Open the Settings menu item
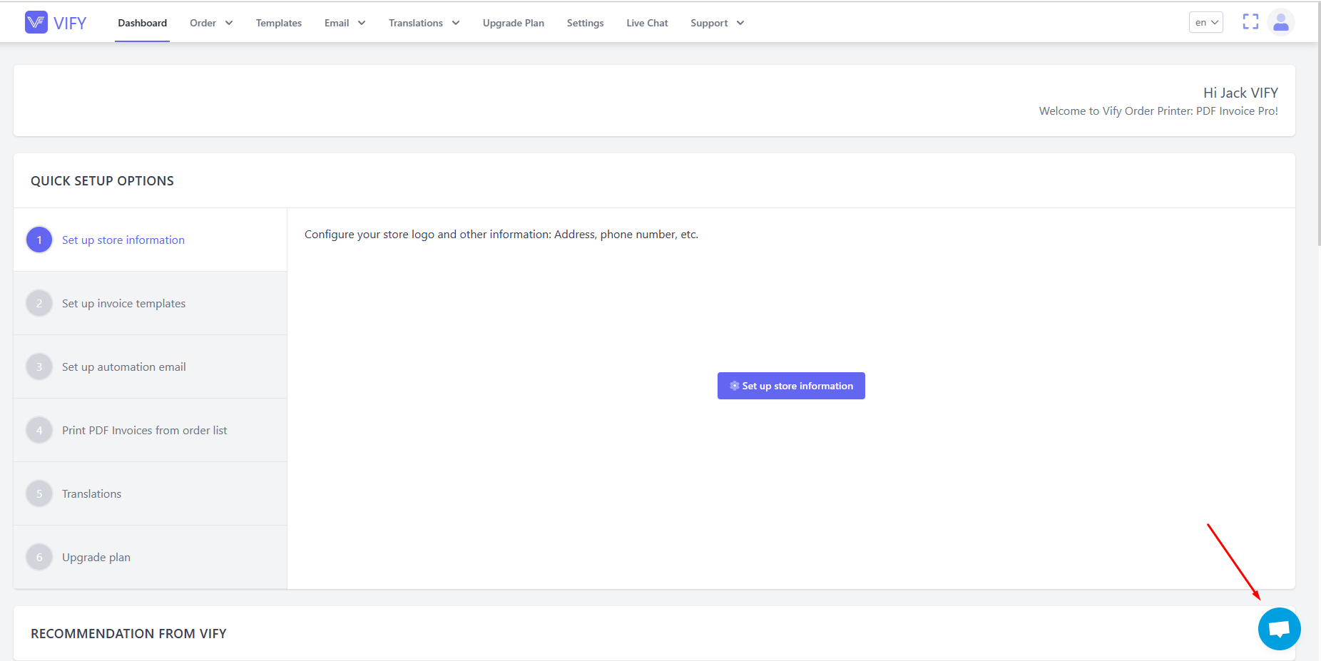 click(x=586, y=23)
